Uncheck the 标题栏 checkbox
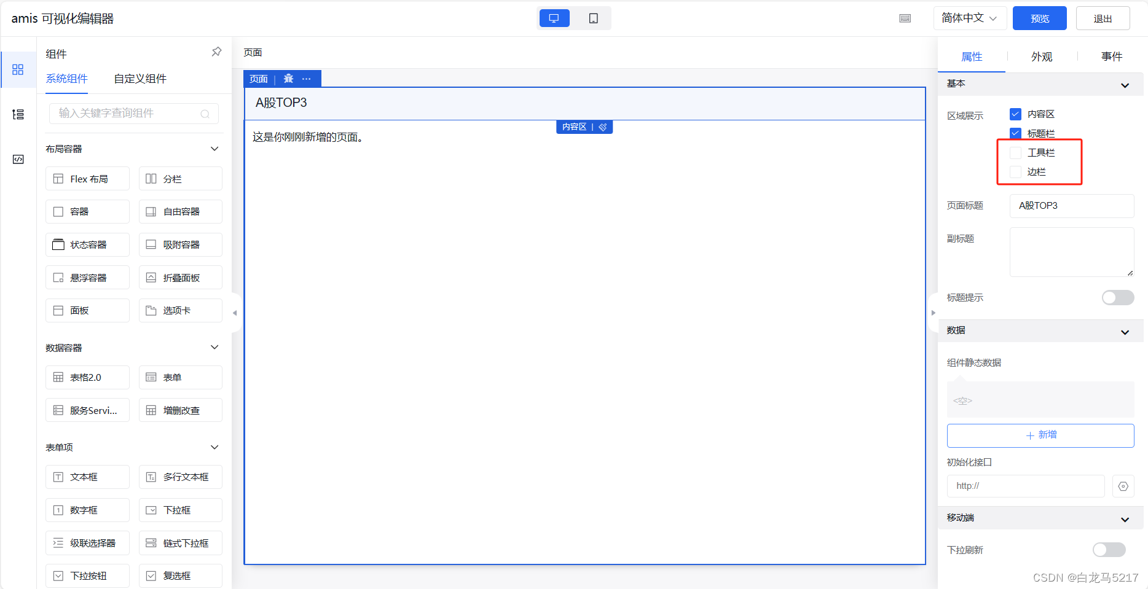Image resolution: width=1148 pixels, height=589 pixels. 1015,133
